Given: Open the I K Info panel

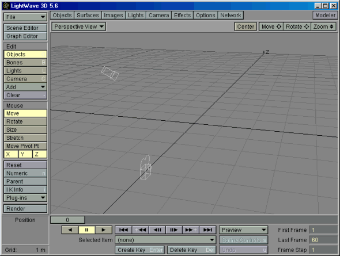Looking at the screenshot, I should 25,190.
